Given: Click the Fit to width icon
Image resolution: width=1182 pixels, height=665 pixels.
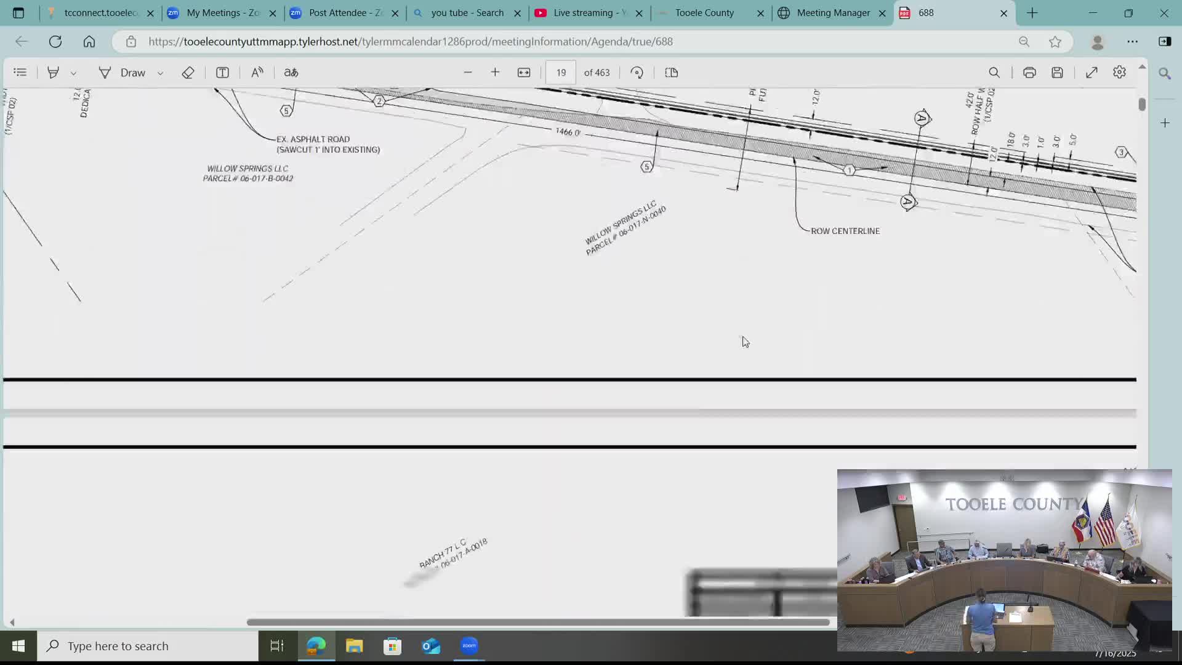Looking at the screenshot, I should [x=524, y=73].
